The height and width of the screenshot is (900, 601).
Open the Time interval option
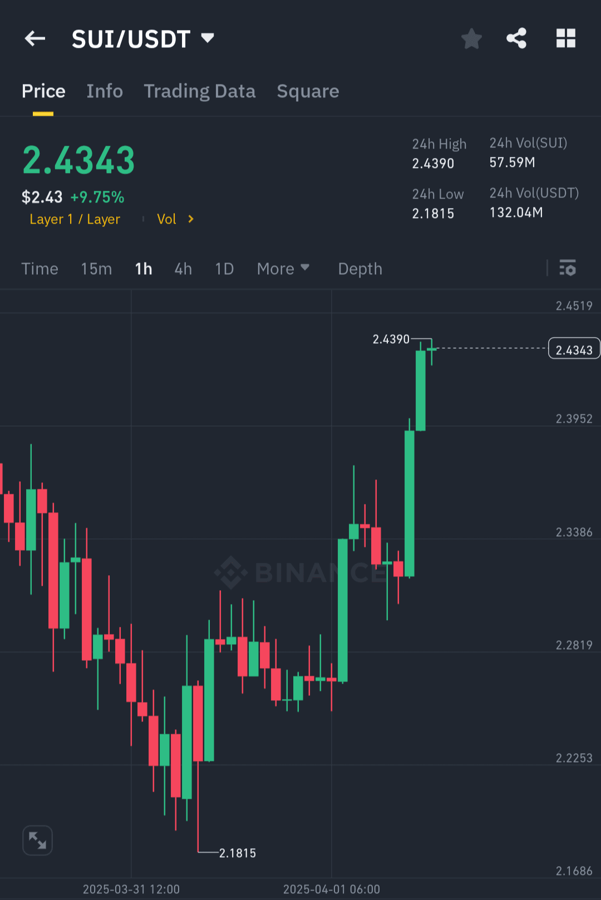tap(40, 269)
